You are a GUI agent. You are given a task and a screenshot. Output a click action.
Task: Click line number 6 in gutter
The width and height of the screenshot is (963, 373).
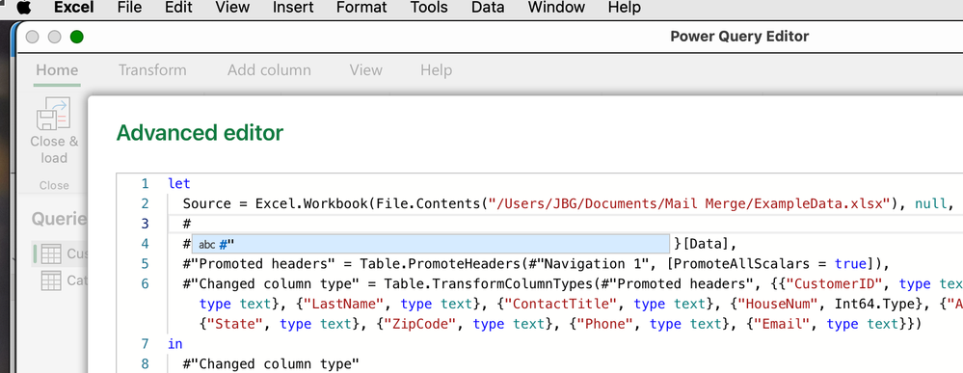145,284
